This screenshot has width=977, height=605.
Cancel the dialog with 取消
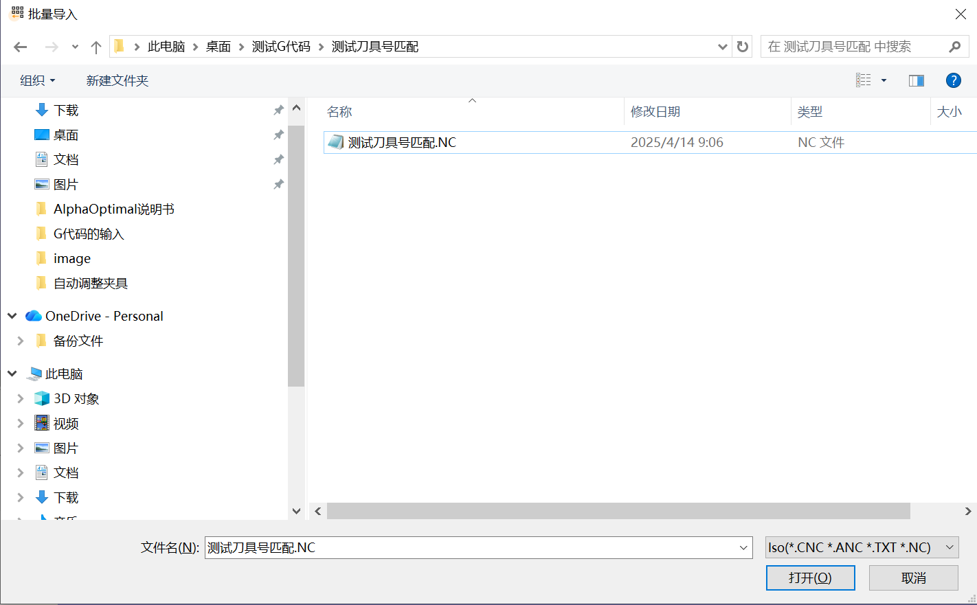(x=913, y=578)
